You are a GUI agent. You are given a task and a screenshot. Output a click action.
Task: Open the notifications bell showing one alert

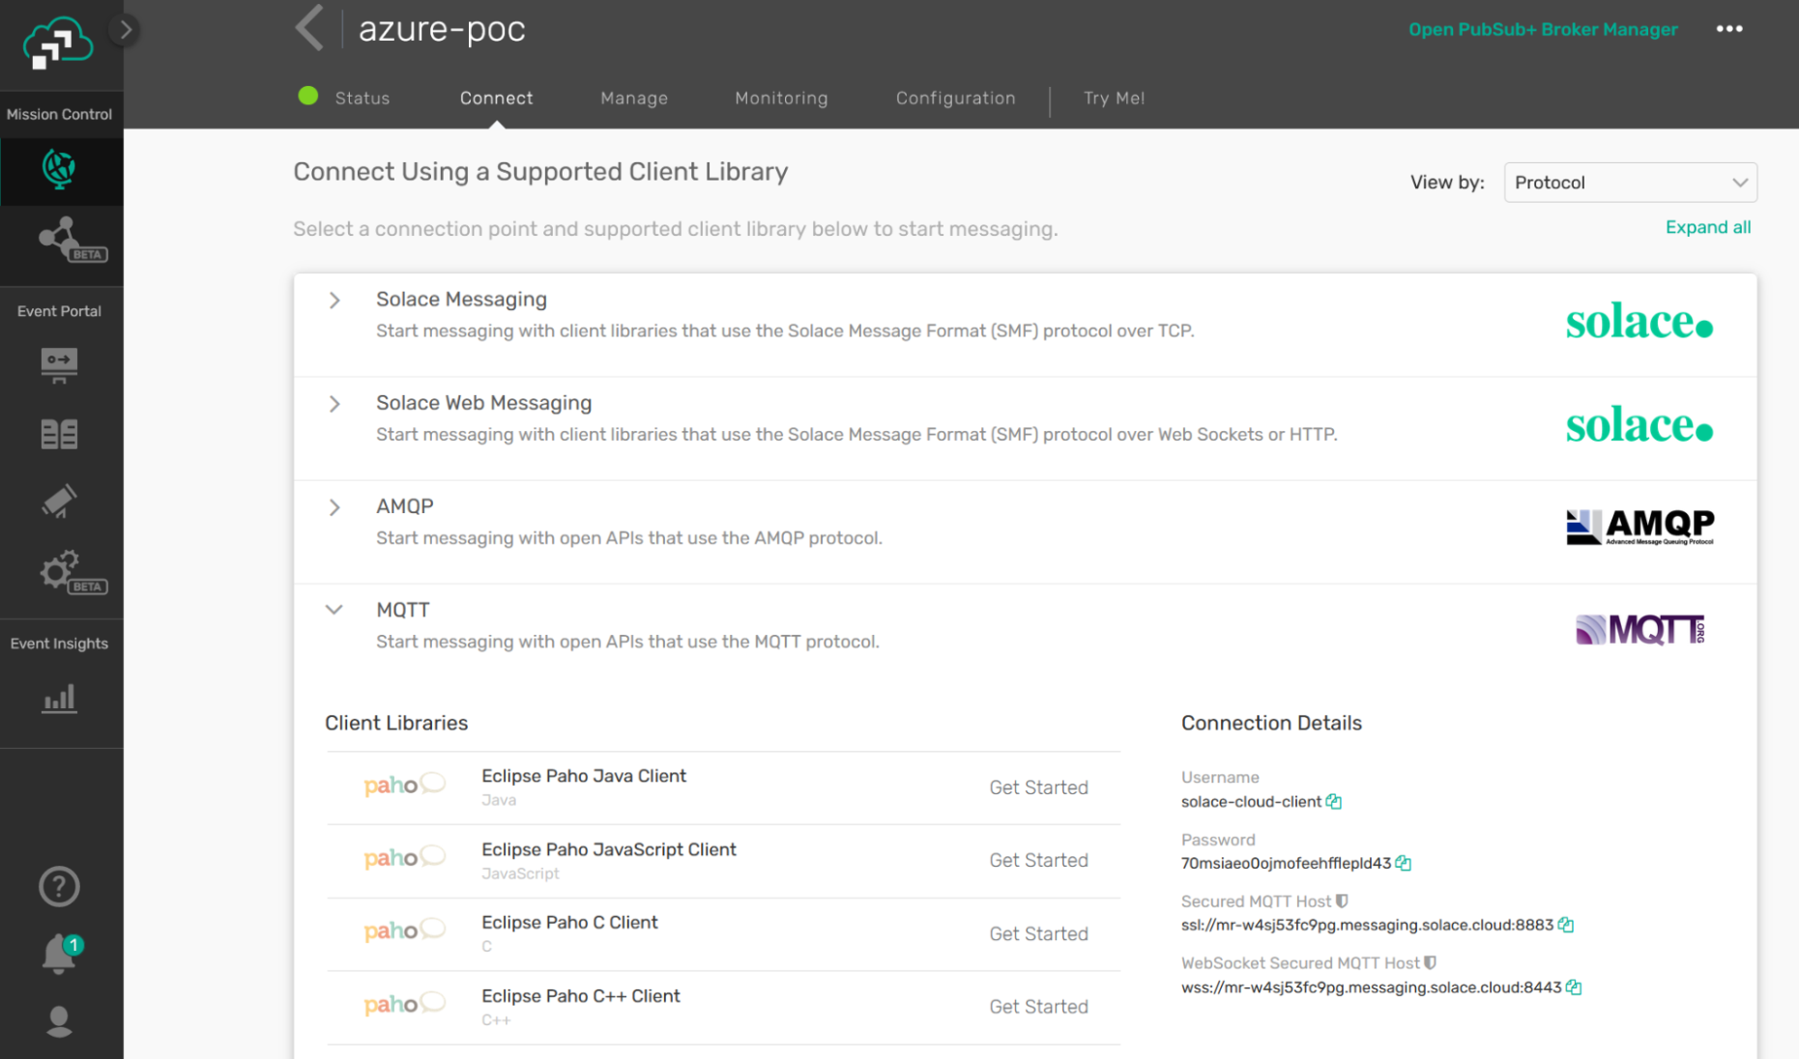click(x=60, y=955)
